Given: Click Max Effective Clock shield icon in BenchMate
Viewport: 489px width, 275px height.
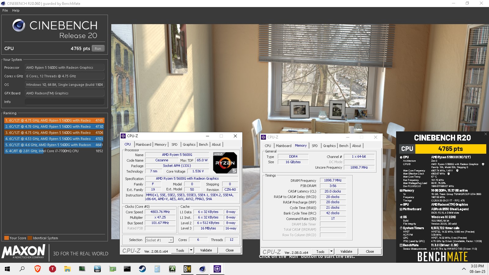Looking at the screenshot, I should click(448, 174).
